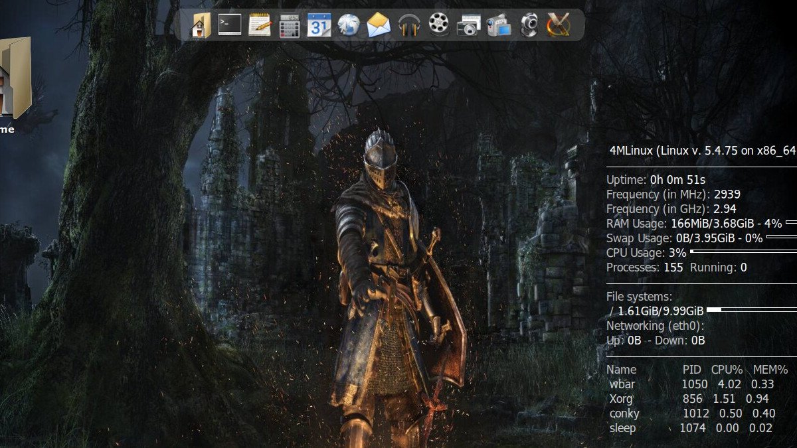Click the File systems heading
This screenshot has width=797, height=448.
(x=639, y=297)
